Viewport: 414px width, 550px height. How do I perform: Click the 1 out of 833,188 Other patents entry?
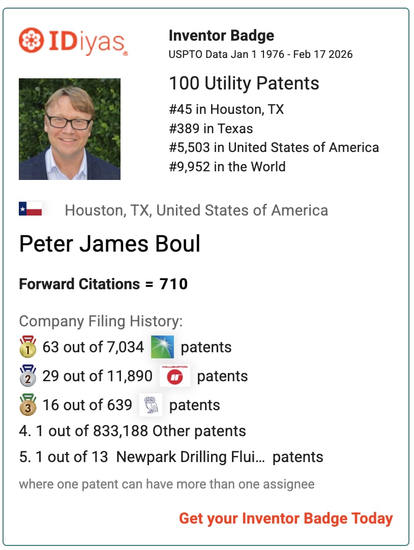tap(132, 431)
